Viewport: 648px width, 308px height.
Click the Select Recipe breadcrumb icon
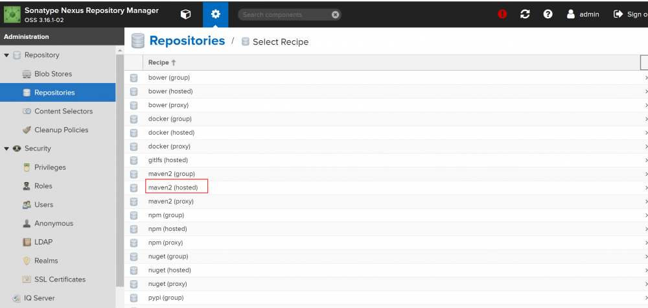click(x=246, y=41)
